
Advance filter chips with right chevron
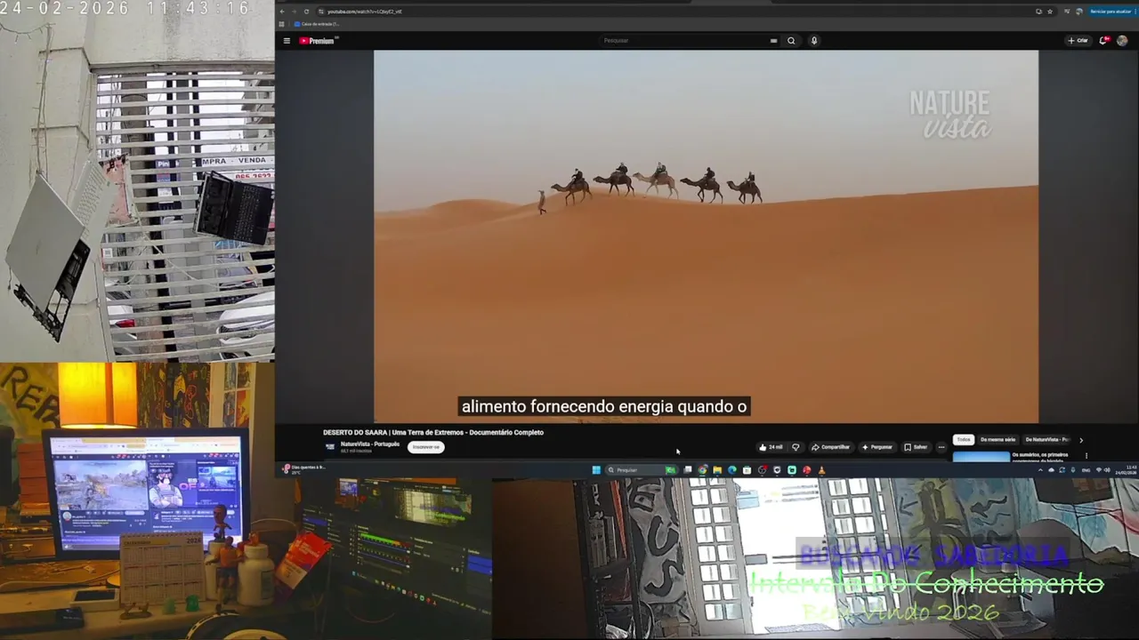[x=1081, y=440]
